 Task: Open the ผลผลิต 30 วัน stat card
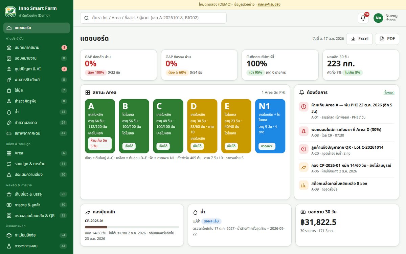click(x=361, y=65)
